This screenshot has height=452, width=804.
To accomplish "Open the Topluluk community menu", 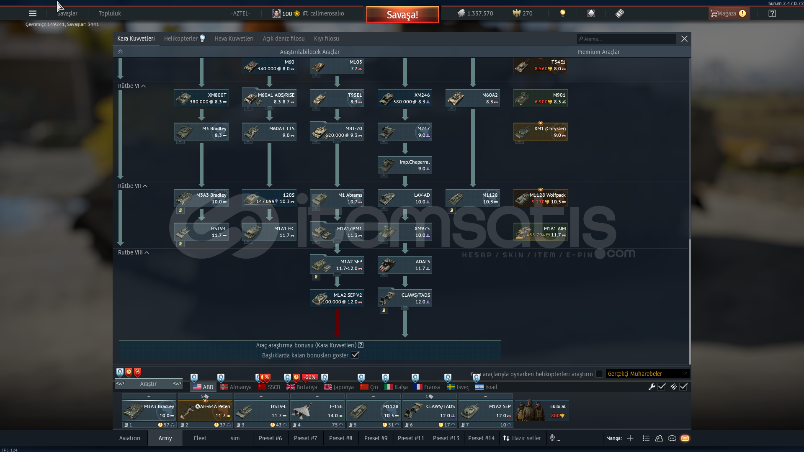I will coord(110,13).
